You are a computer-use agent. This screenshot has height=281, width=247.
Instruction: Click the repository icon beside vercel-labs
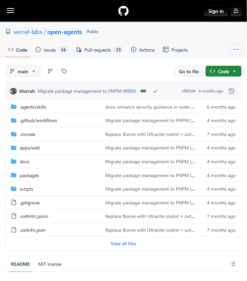[8, 32]
